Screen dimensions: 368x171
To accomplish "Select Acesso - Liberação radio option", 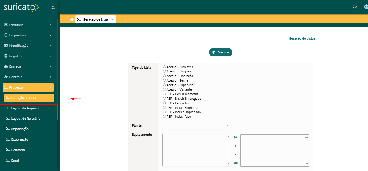I will 164,76.
